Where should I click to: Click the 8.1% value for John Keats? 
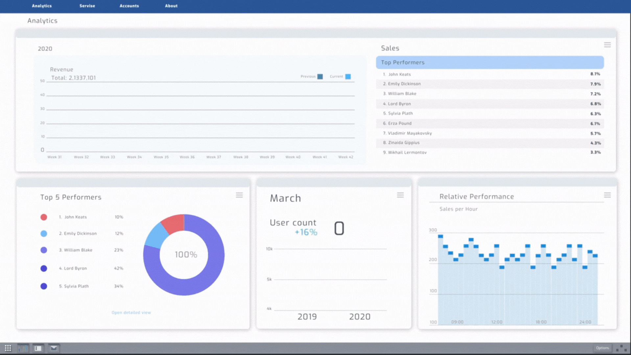point(595,74)
